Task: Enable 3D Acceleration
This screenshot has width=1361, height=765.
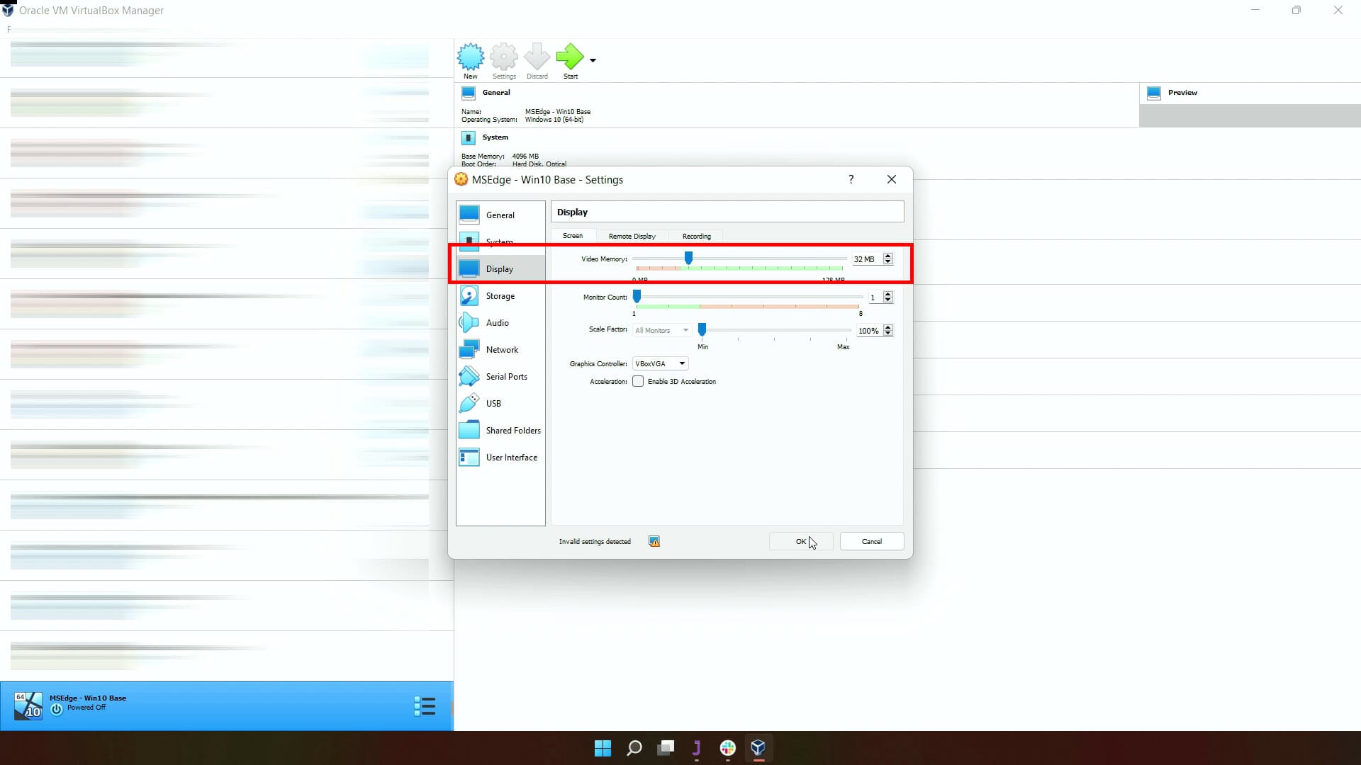Action: [638, 381]
